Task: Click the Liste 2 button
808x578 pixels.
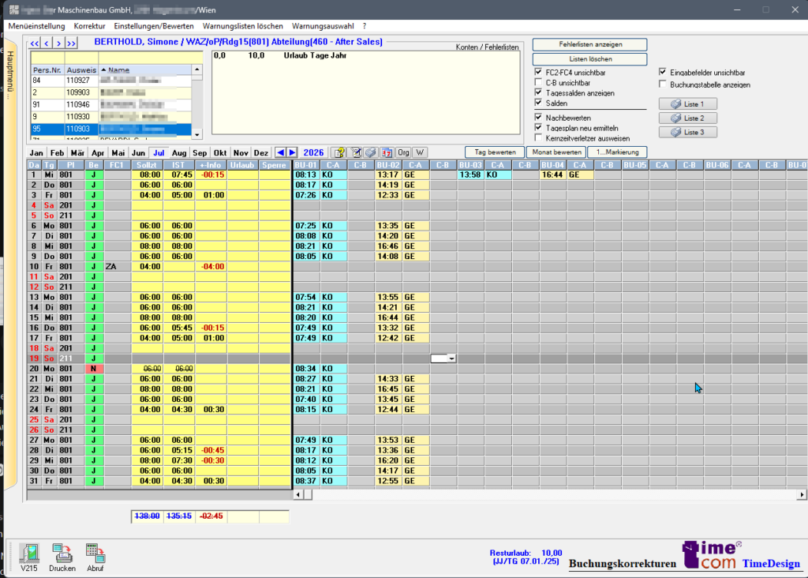Action: (x=688, y=118)
